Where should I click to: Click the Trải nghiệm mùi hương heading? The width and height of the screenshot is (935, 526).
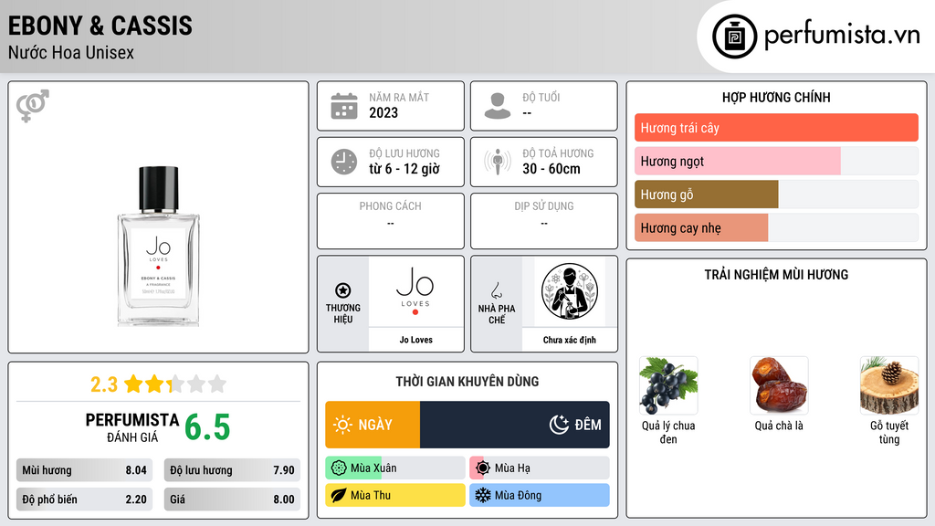(x=776, y=275)
